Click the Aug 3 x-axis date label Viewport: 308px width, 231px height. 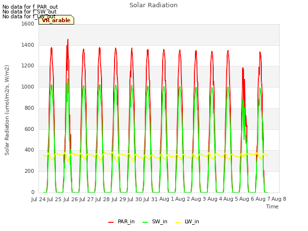click(198, 199)
